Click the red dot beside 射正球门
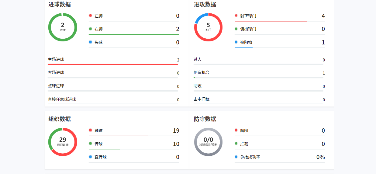The width and height of the screenshot is (376, 174). coord(236,16)
